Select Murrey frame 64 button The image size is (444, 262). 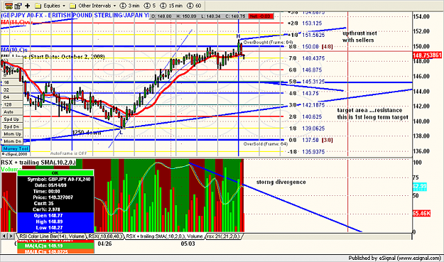point(11,97)
